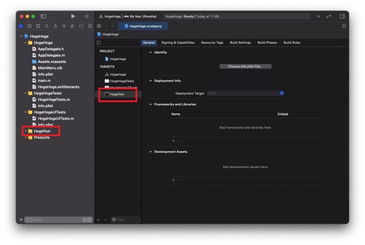Image resolution: width=365 pixels, height=245 pixels.
Task: Select the HogeHogeTests target
Action: pos(119,81)
